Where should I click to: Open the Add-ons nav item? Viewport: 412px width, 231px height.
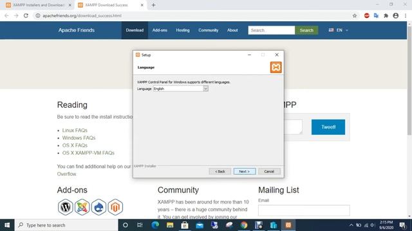click(160, 30)
